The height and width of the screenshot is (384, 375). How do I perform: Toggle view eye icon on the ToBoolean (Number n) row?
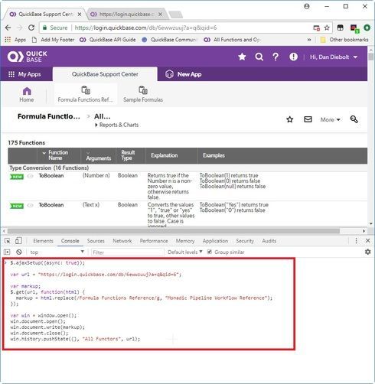[x=30, y=176]
